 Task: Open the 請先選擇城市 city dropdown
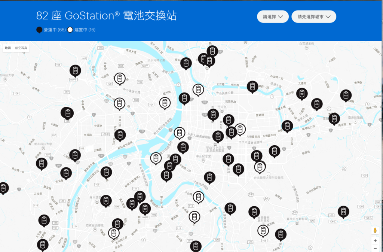[x=314, y=16]
